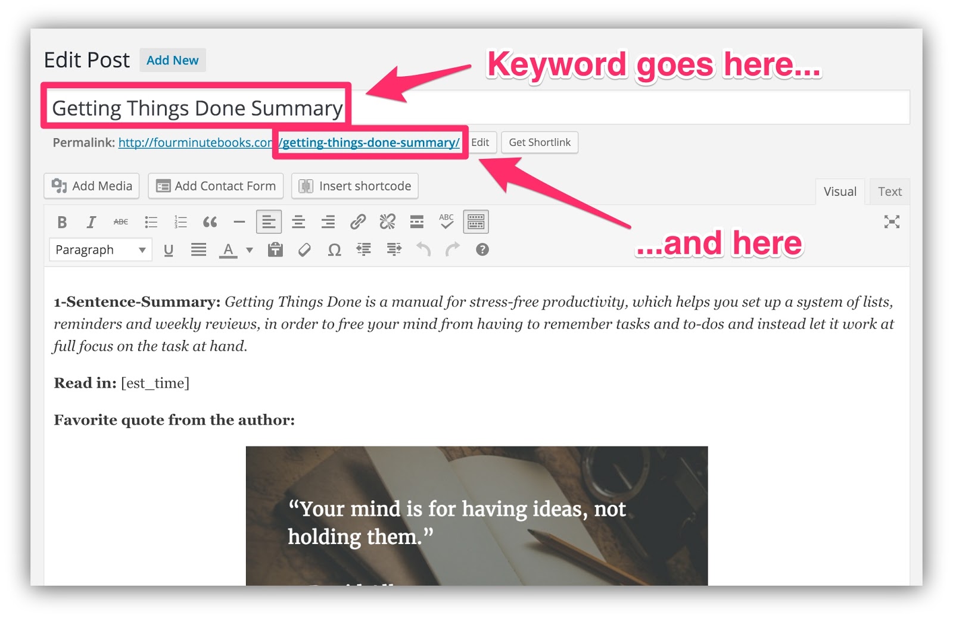Open keyboard shortcuts help
The image size is (953, 618).
[482, 250]
